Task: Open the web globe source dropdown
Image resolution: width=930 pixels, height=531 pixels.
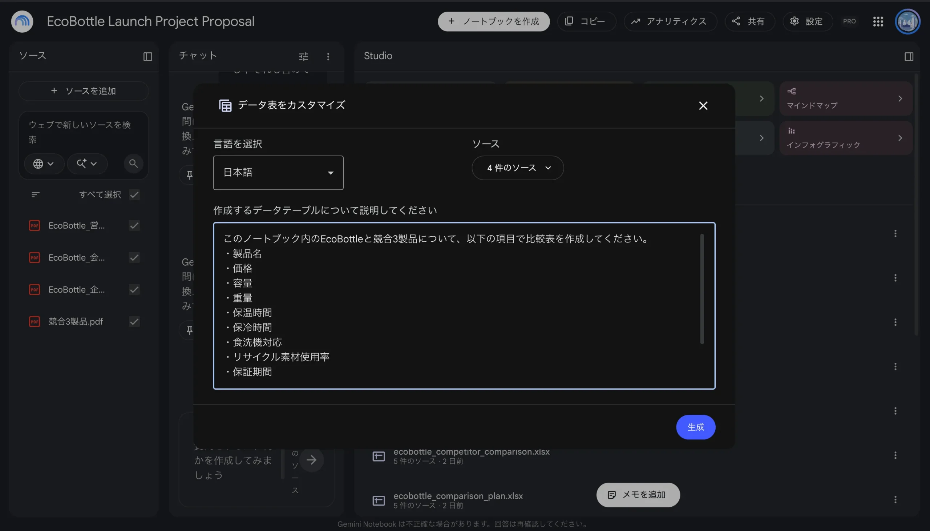Action: click(x=44, y=164)
